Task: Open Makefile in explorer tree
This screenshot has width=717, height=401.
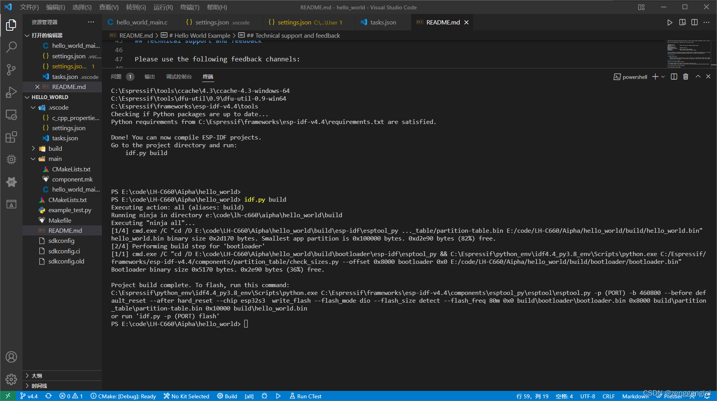Action: click(x=62, y=220)
